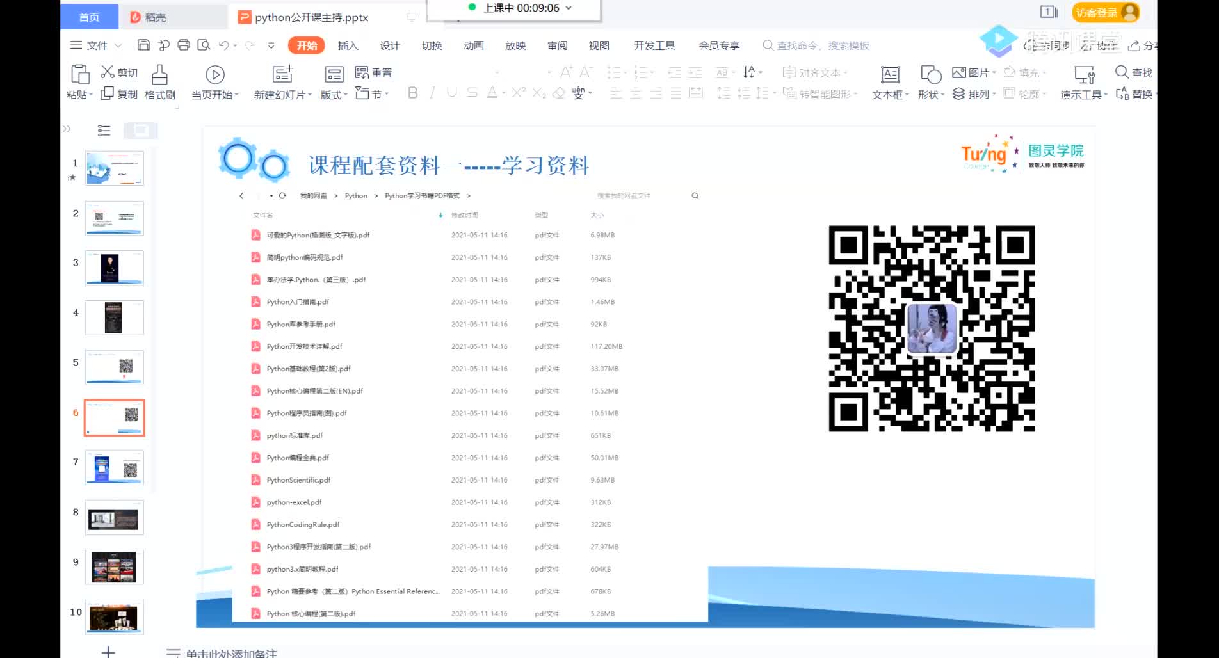Toggle Bold formatting
Viewport: 1219px width, 658px height.
pos(413,93)
